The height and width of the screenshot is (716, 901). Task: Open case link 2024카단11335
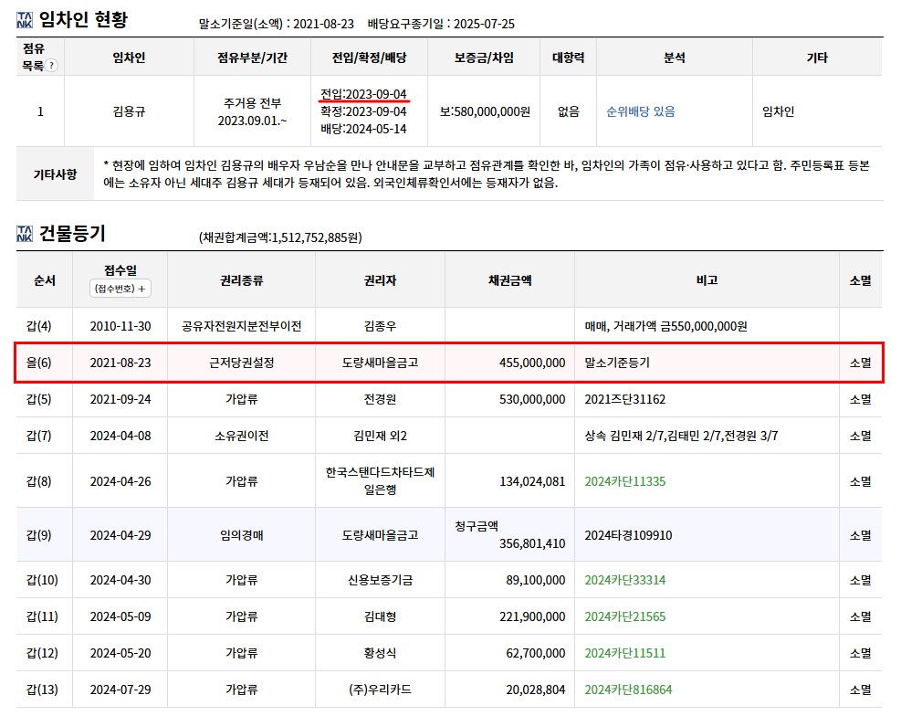[x=625, y=481]
